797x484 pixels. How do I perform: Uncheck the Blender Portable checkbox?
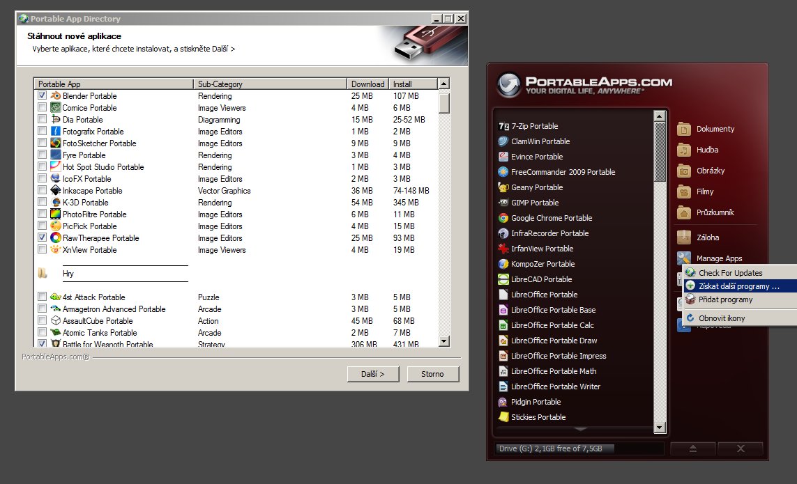pos(43,95)
